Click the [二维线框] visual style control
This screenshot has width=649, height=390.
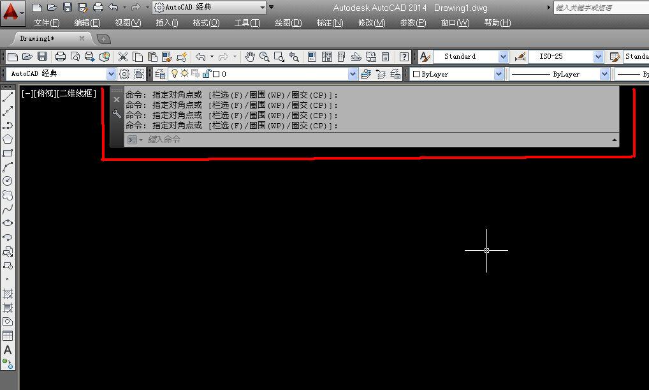pos(77,94)
